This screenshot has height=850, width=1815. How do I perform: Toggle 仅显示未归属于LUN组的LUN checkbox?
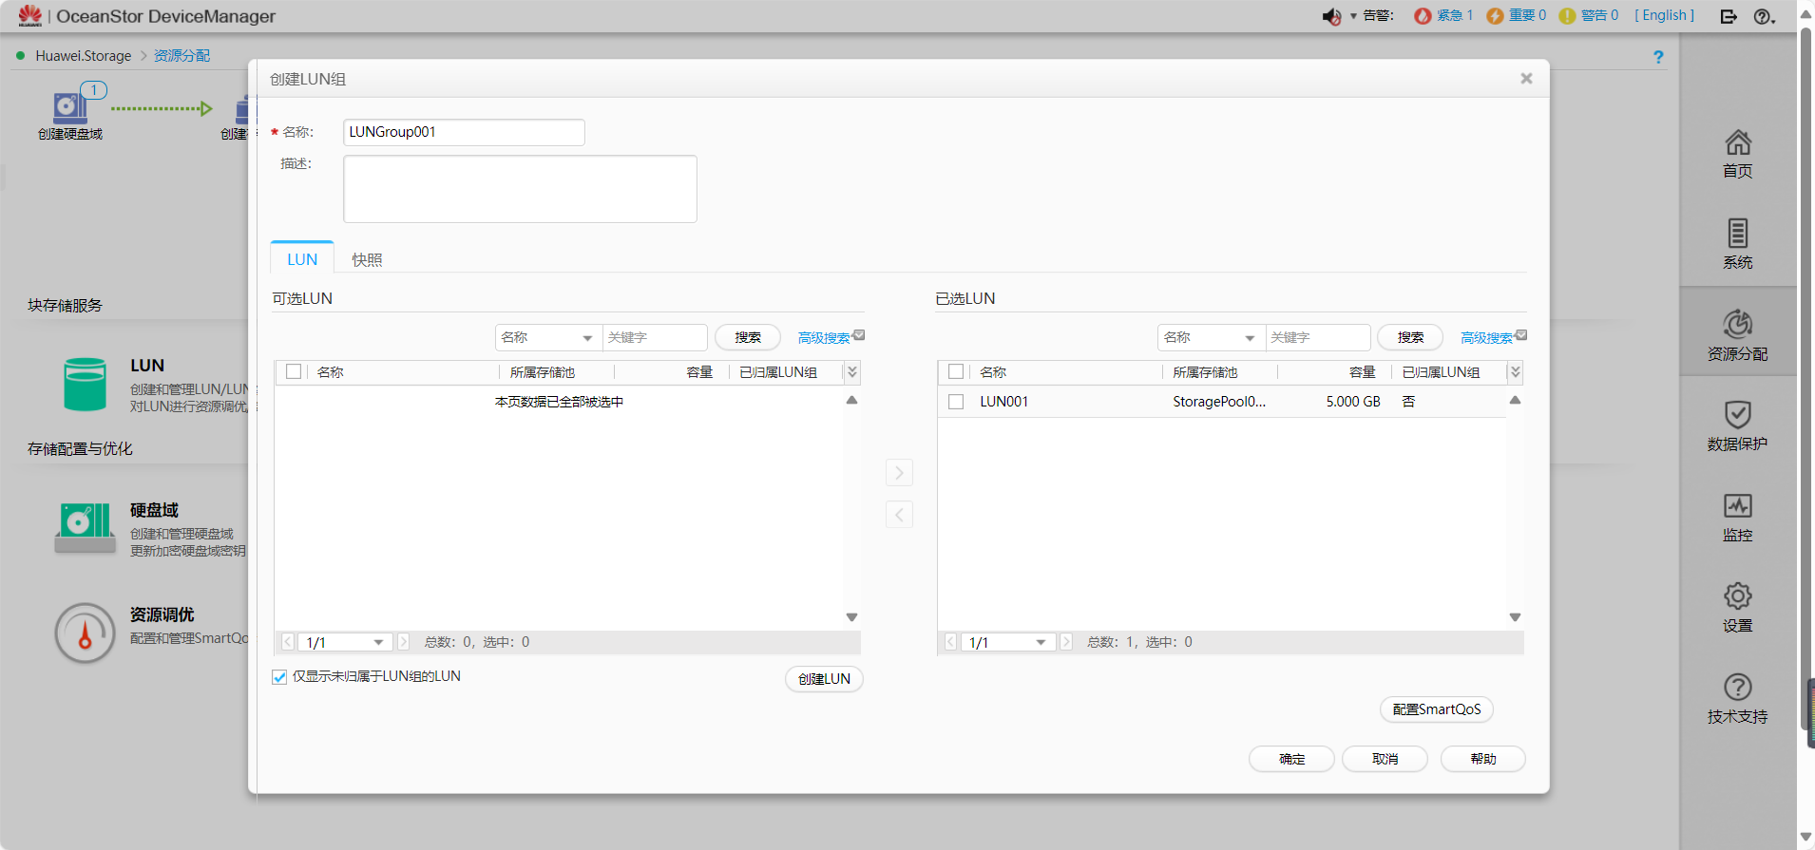(x=279, y=677)
